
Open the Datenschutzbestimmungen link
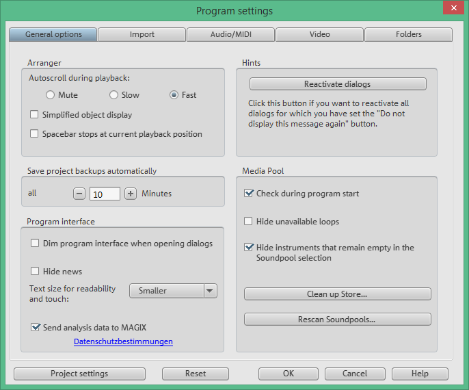tap(123, 341)
